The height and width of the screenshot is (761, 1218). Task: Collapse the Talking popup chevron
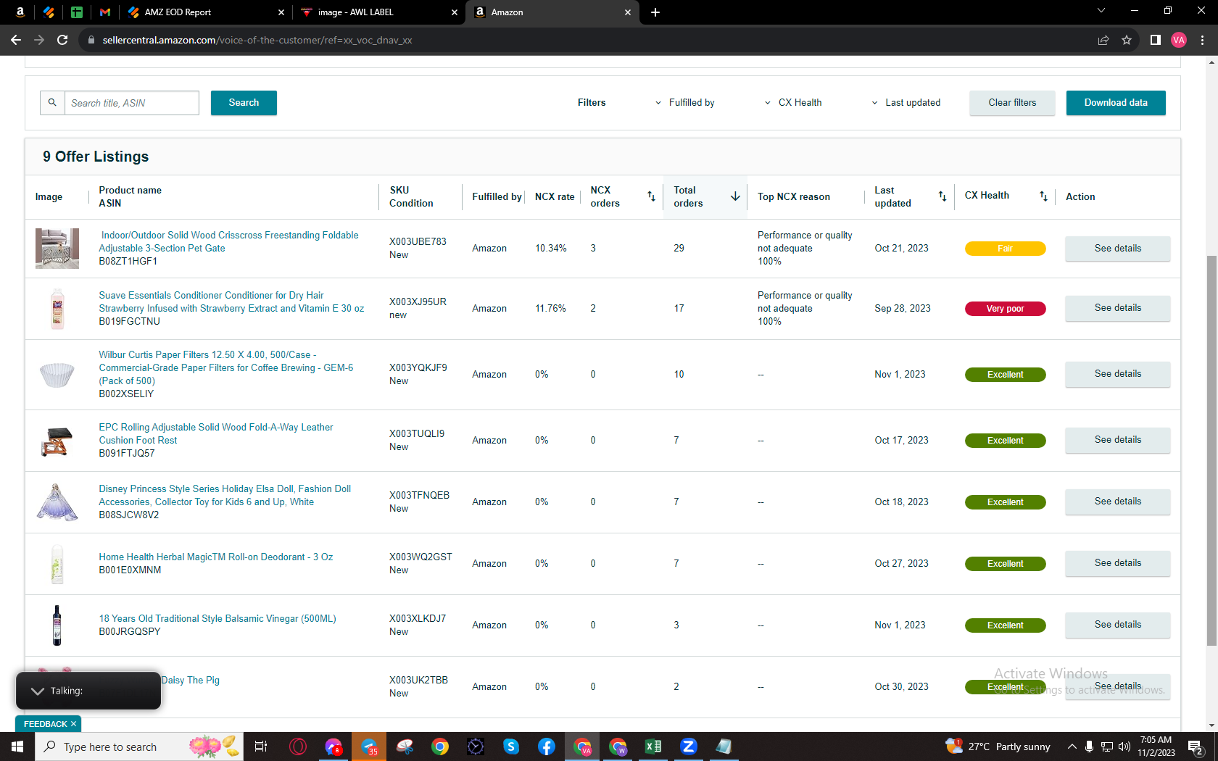[x=38, y=691]
